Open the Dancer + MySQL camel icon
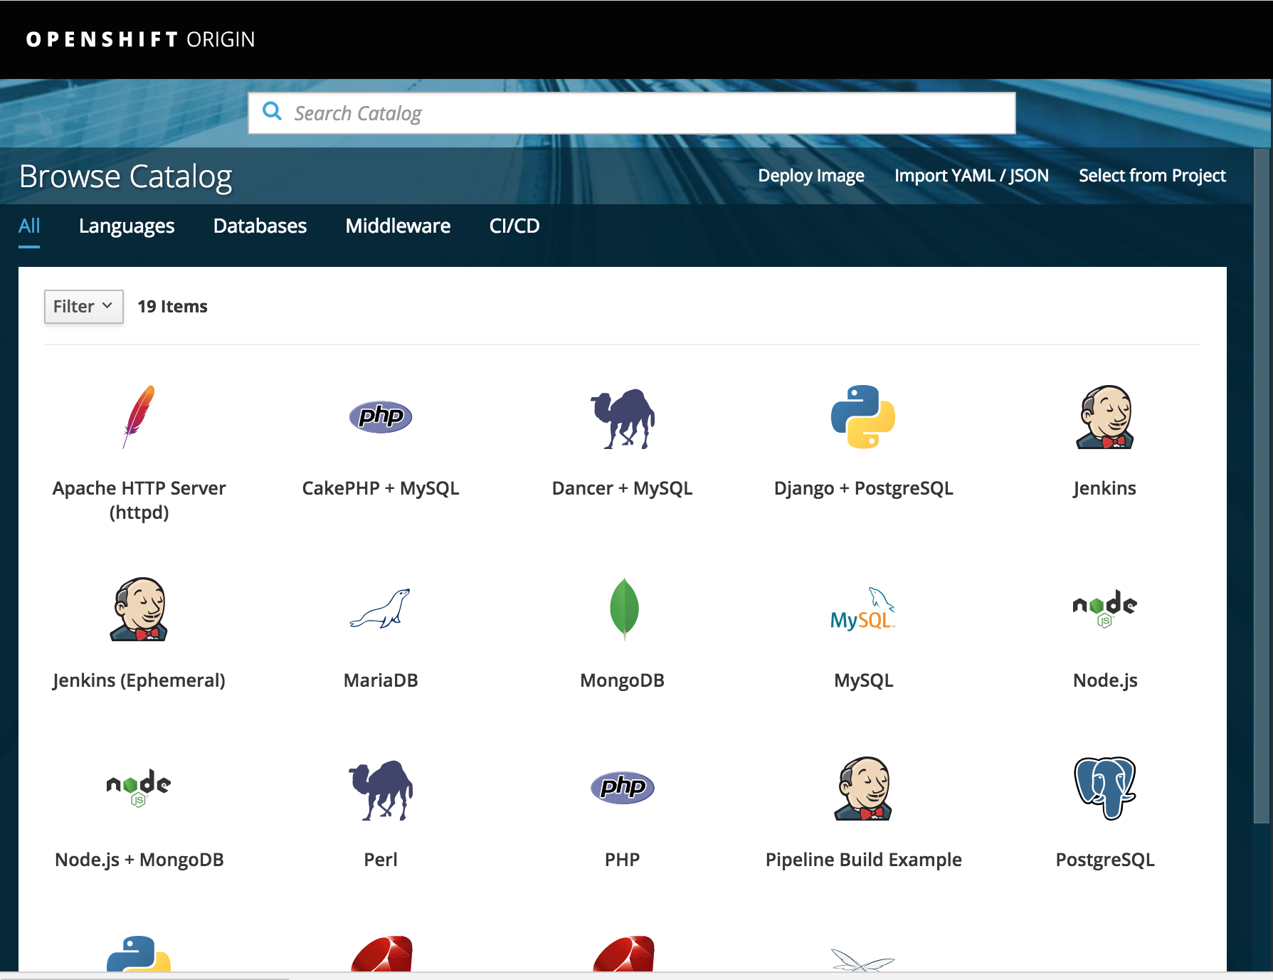The width and height of the screenshot is (1273, 980). click(x=623, y=418)
